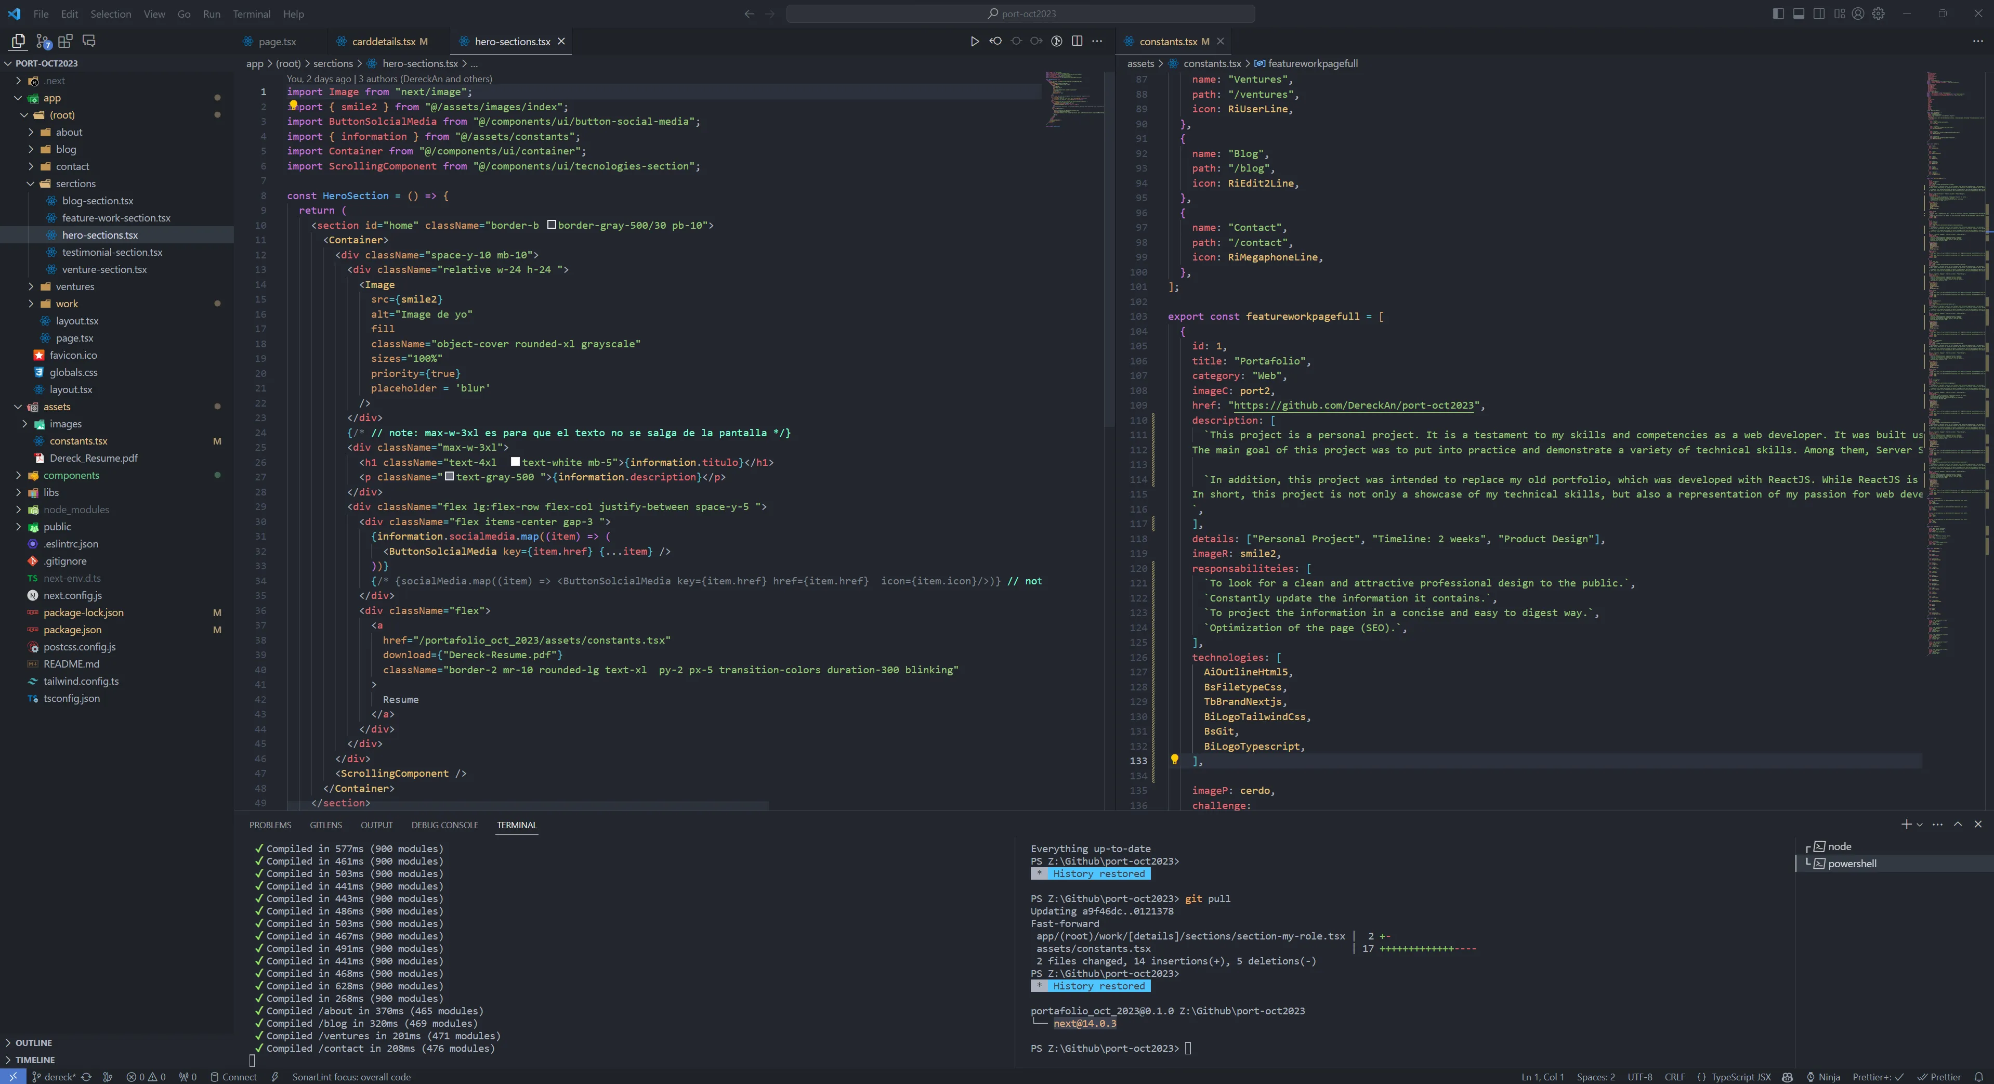Viewport: 1994px width, 1084px height.
Task: Click text-white color swatch on line 26
Action: (x=516, y=462)
